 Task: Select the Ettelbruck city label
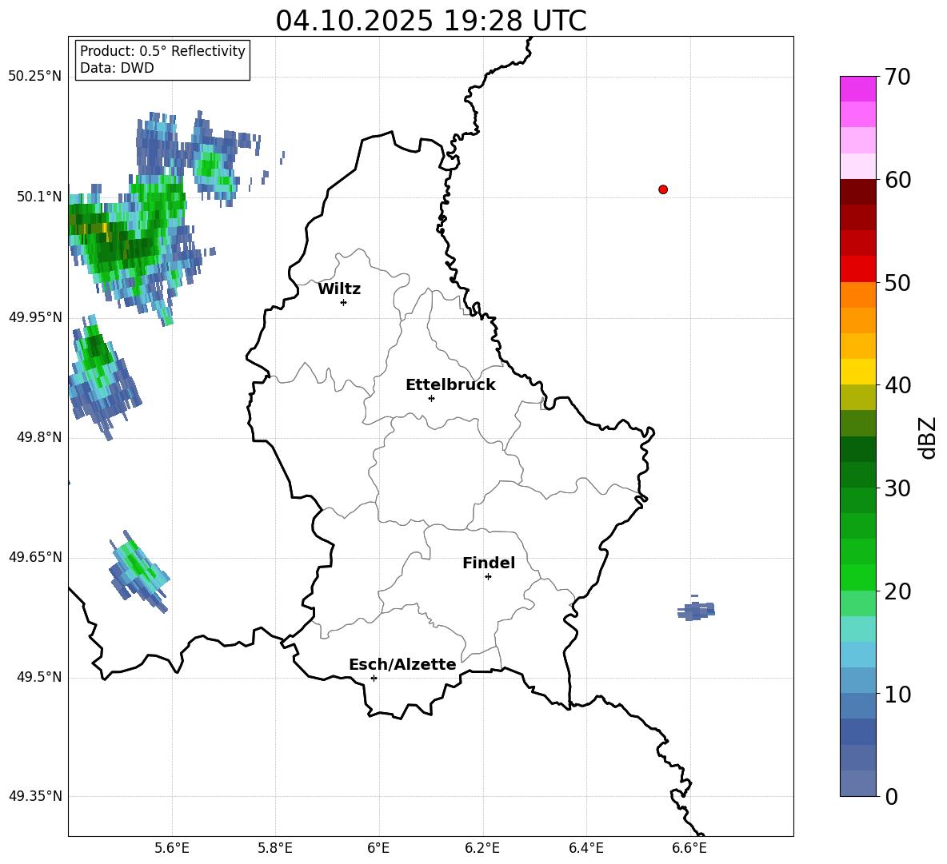click(450, 385)
